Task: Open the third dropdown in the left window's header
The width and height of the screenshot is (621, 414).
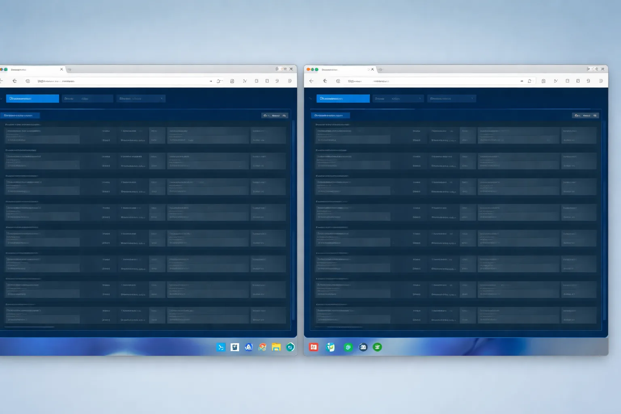Action: pyautogui.click(x=141, y=98)
